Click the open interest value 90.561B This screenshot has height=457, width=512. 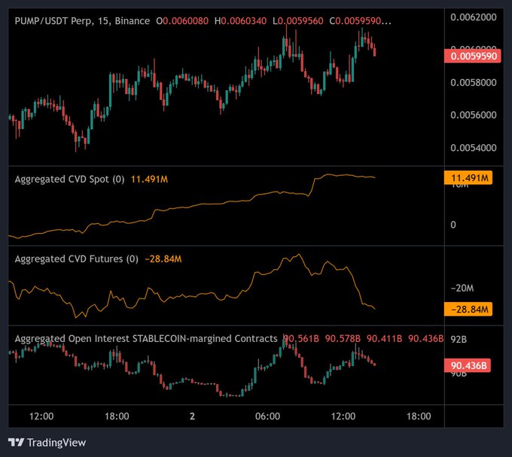click(x=301, y=339)
